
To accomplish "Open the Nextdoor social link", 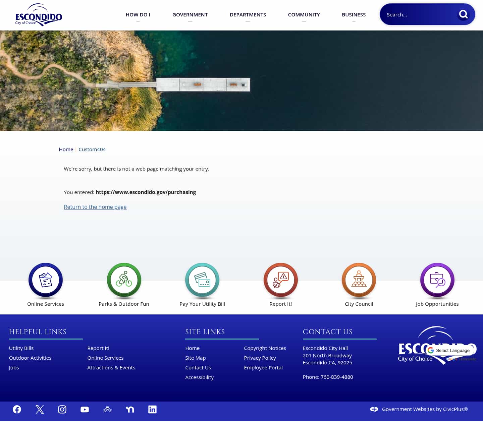I will pos(130,409).
